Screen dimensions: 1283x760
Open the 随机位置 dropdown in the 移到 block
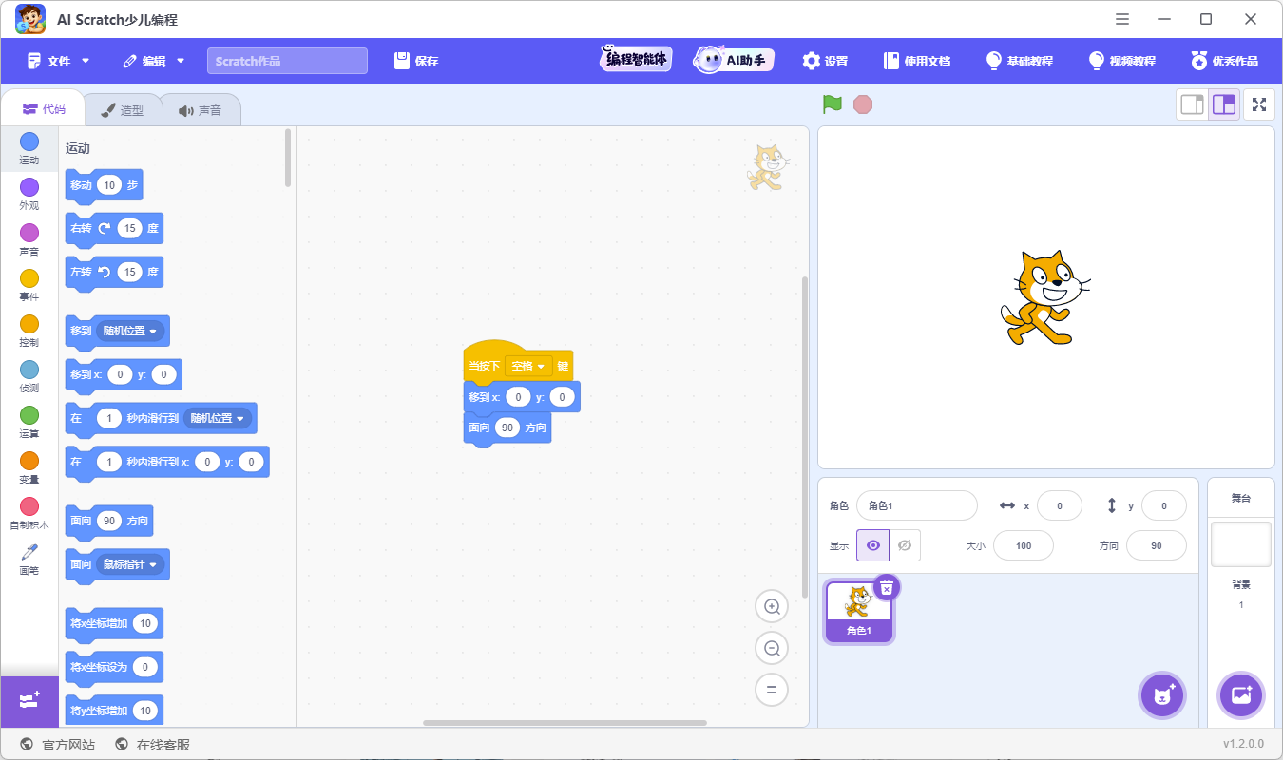tap(131, 331)
